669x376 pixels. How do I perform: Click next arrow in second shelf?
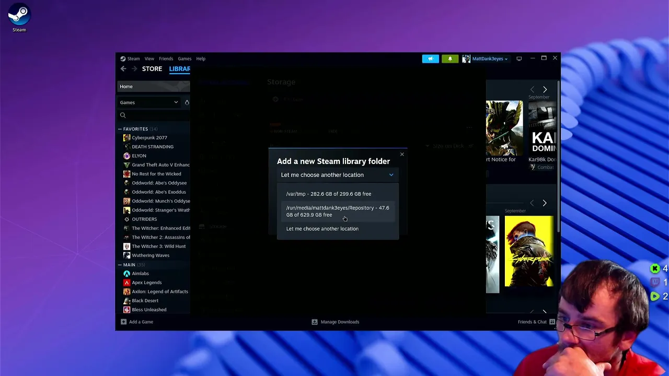click(545, 203)
